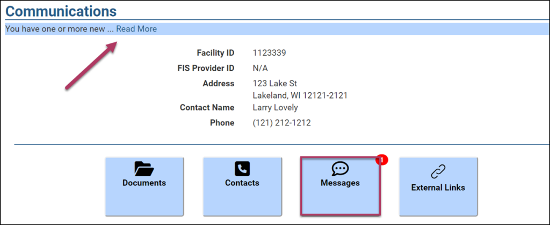This screenshot has width=550, height=225.
Task: Click the Communications page heading
Action: click(61, 11)
